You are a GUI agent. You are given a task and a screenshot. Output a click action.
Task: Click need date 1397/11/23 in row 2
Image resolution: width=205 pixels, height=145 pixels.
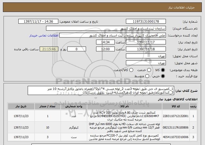[x=21, y=127]
